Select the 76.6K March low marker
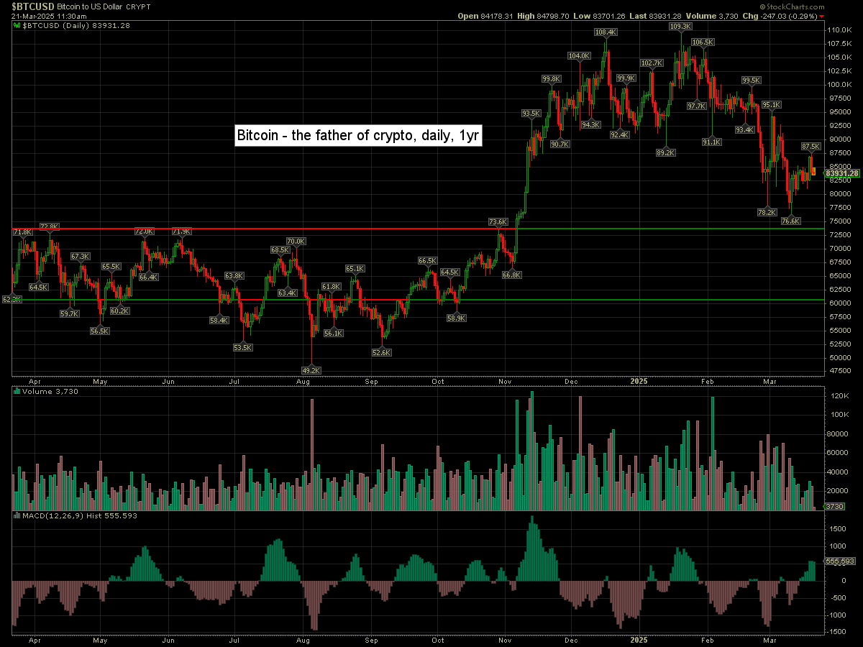The height and width of the screenshot is (647, 863). [x=790, y=221]
